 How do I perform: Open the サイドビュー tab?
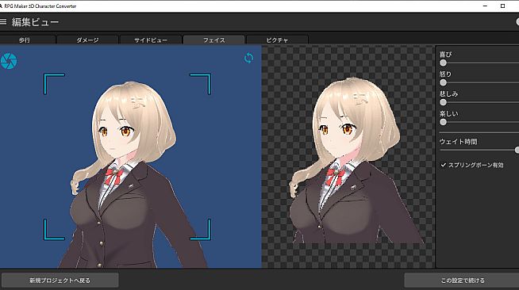[151, 40]
